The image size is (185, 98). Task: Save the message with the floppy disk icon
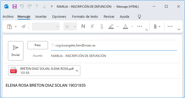click(x=15, y=6)
